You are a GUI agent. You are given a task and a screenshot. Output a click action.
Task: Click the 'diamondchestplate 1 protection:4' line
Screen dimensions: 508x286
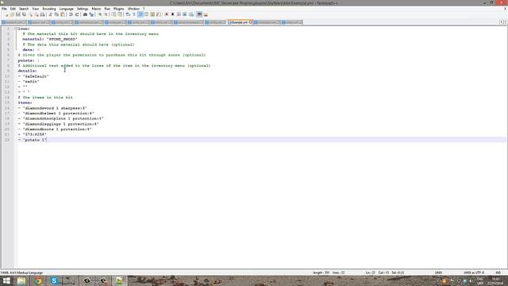[61, 118]
